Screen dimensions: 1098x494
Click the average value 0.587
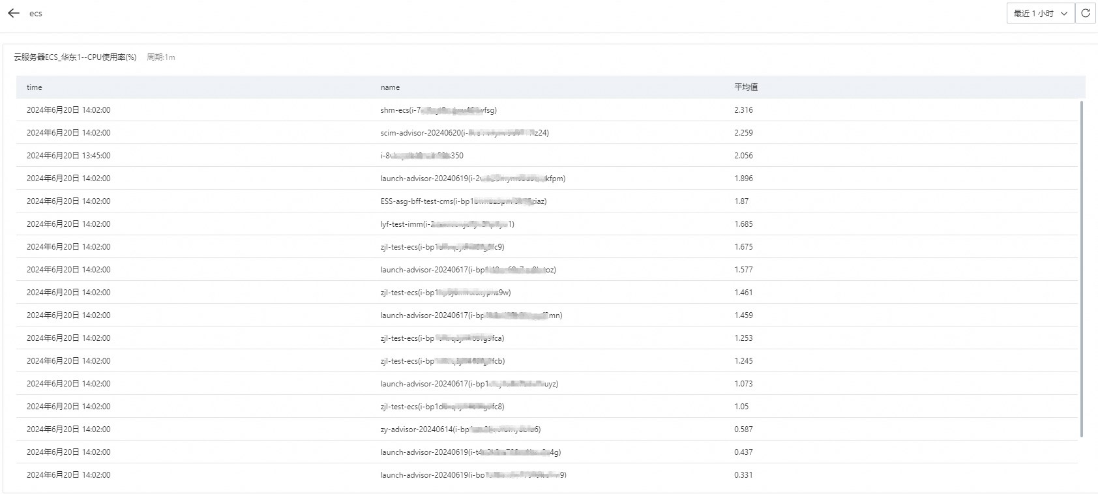(743, 429)
